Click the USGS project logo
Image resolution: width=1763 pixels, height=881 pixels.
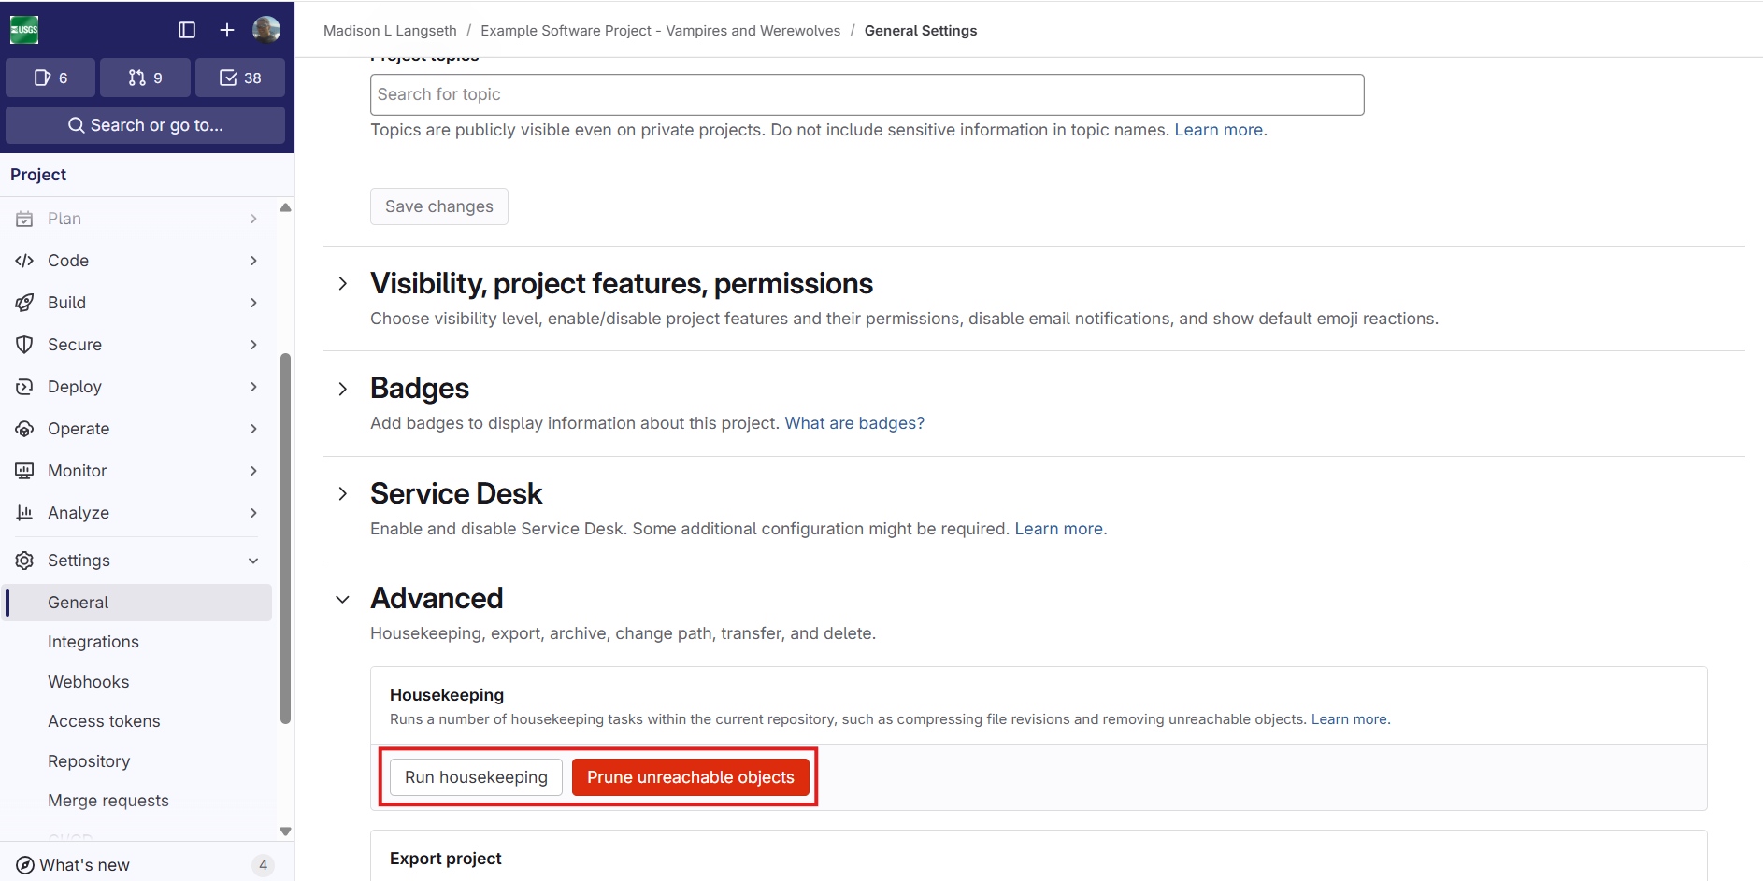pyautogui.click(x=24, y=29)
